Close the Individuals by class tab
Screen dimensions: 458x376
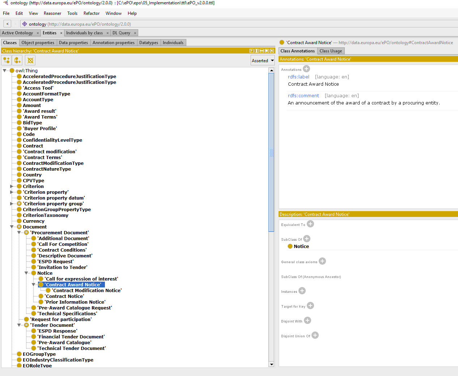107,33
